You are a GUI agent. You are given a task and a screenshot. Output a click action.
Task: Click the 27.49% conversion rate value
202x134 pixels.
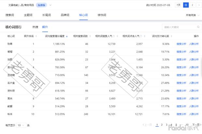pyautogui.click(x=165, y=83)
